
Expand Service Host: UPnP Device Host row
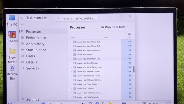click(x=71, y=67)
